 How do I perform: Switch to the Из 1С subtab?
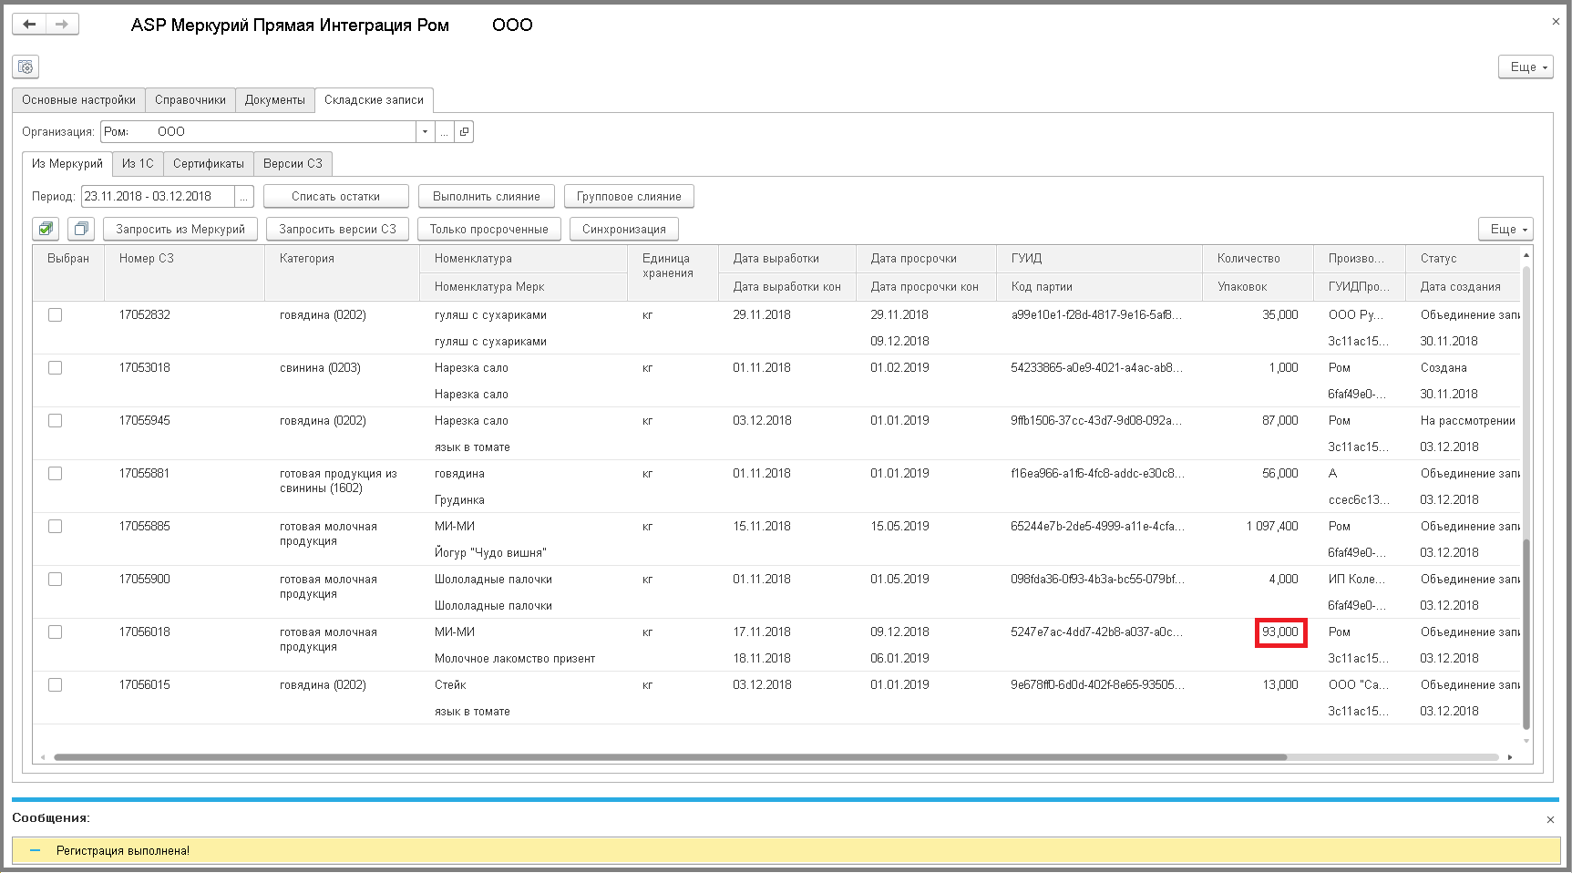[x=138, y=164]
